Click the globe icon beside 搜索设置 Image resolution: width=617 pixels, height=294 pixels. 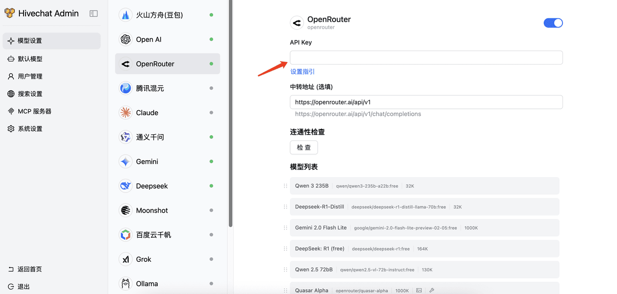[x=11, y=94]
